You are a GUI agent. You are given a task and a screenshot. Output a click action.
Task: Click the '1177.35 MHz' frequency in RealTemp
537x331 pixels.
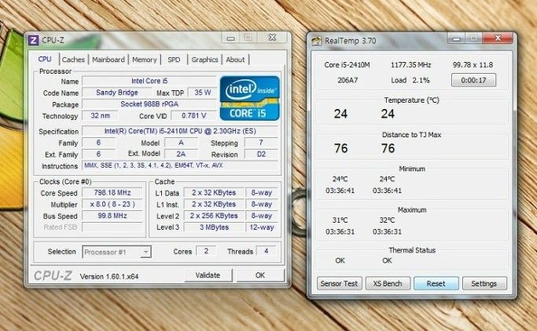[410, 65]
